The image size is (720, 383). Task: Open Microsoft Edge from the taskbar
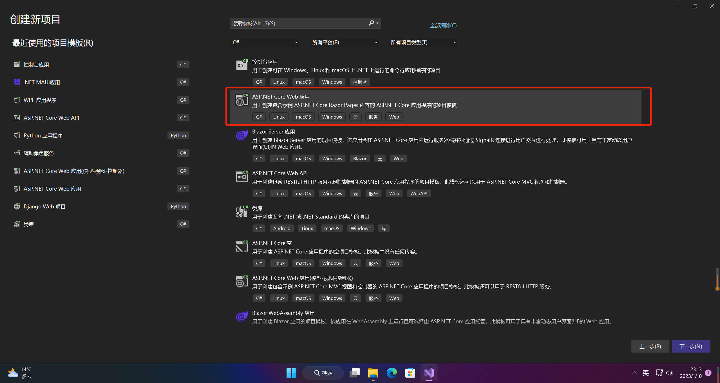[x=391, y=373]
